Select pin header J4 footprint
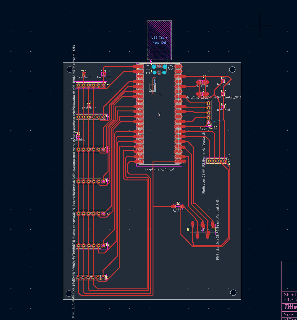This screenshot has height=320, width=297. click(91, 181)
